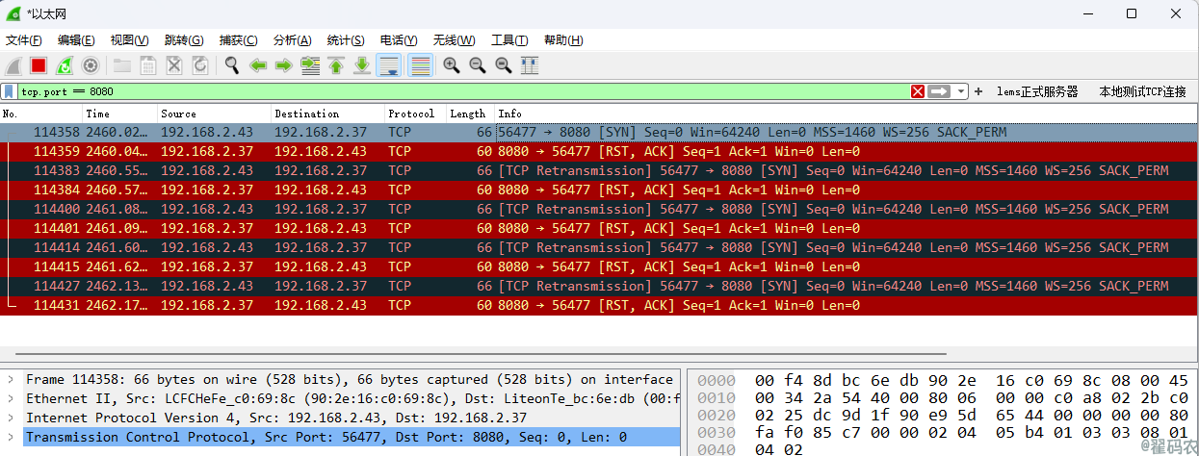This screenshot has width=1199, height=456.
Task: Restart the current capture
Action: pos(65,65)
